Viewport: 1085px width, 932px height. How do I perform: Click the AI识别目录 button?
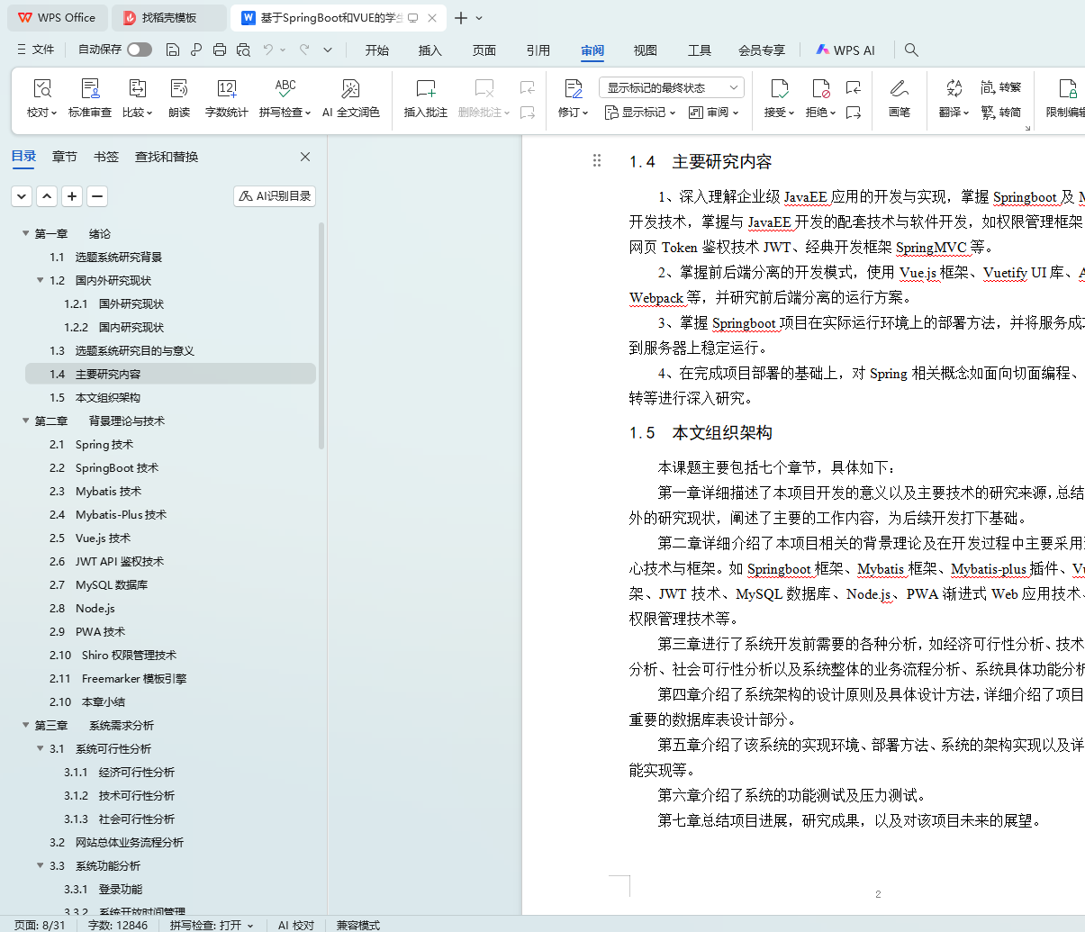275,196
